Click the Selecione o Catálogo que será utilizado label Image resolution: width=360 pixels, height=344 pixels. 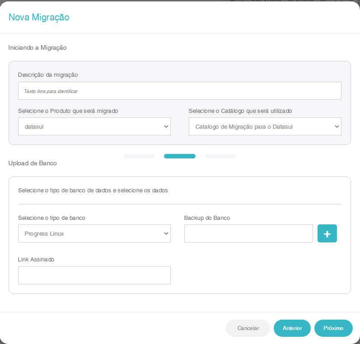point(240,111)
